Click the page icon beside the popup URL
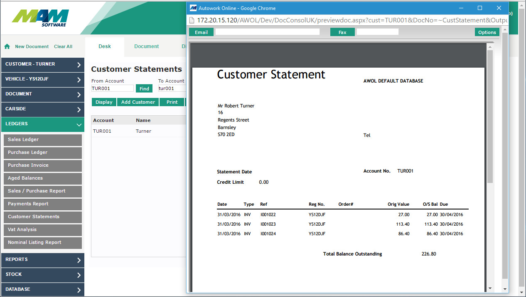 192,20
